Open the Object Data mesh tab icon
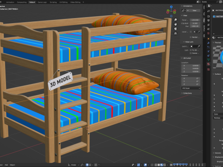 (209, 60)
